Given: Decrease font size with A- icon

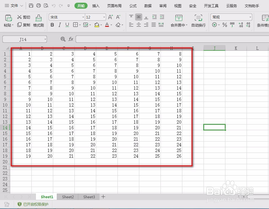Looking at the screenshot, I should pyautogui.click(x=118, y=17).
